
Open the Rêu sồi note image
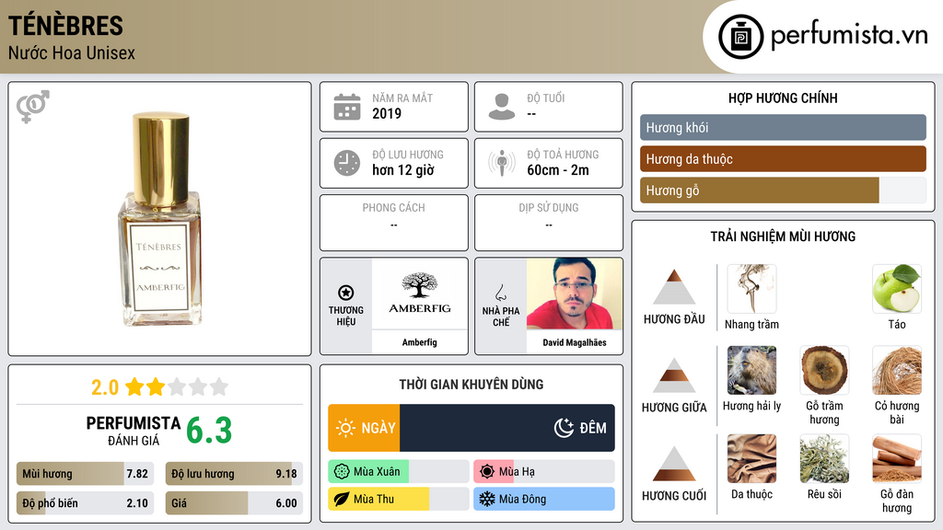tap(824, 458)
